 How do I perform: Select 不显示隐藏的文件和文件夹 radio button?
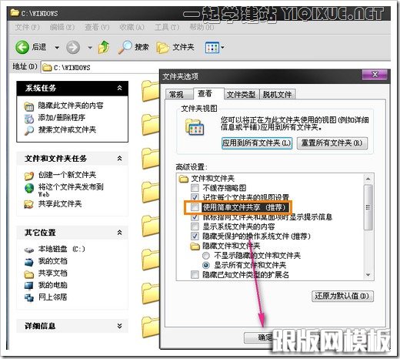[206, 256]
